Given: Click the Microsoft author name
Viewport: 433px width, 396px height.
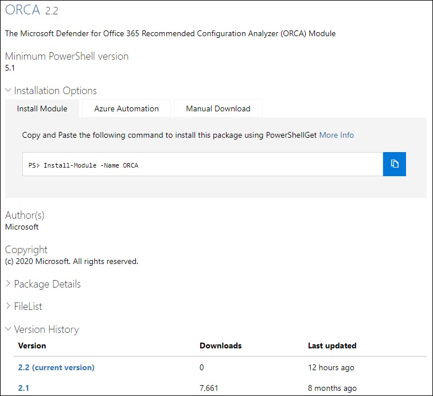Looking at the screenshot, I should click(22, 227).
